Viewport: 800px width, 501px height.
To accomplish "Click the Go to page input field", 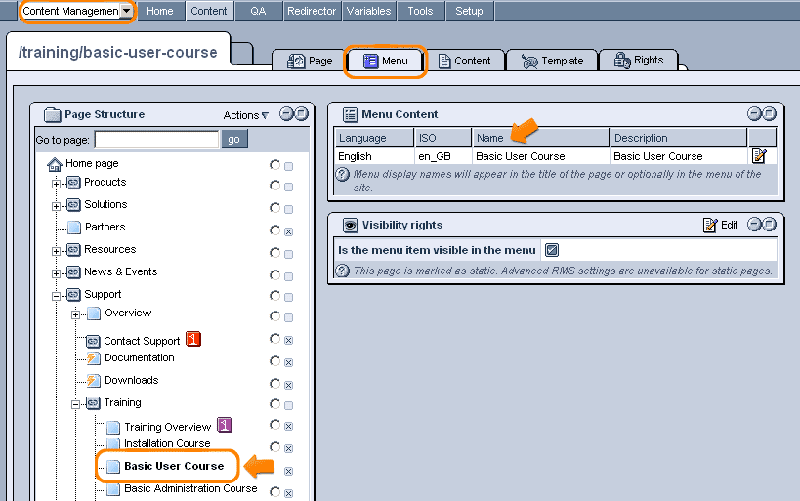I will coord(156,140).
